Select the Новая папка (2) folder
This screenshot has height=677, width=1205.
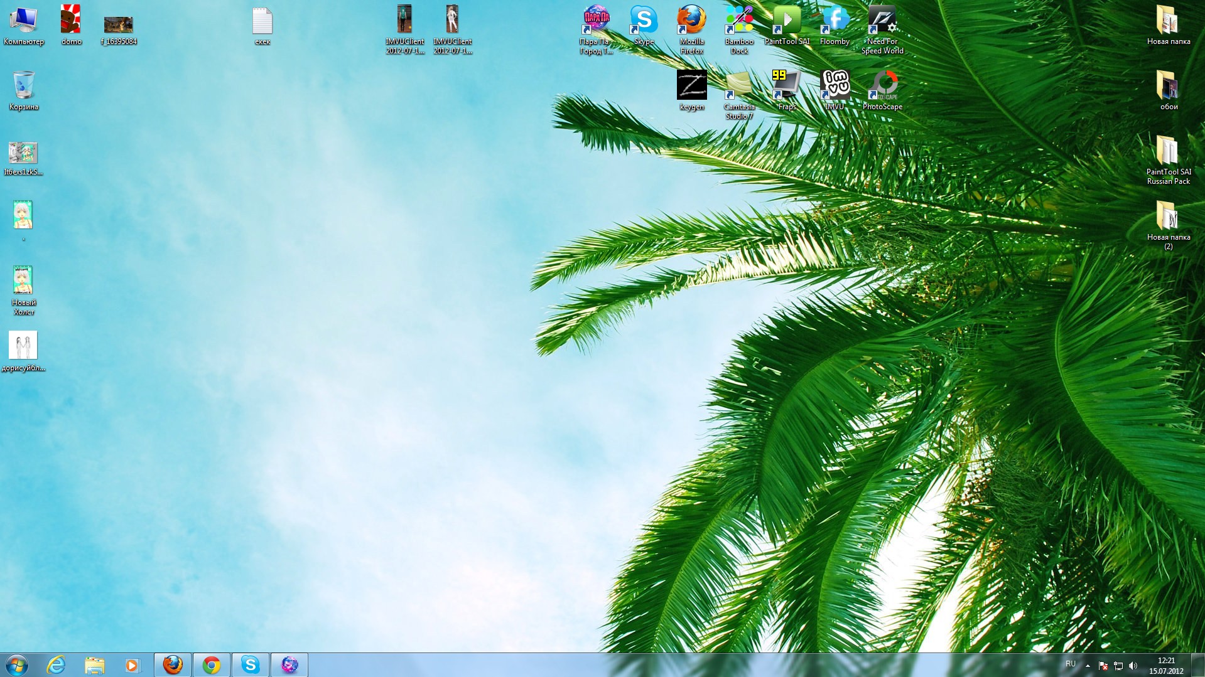tap(1169, 226)
